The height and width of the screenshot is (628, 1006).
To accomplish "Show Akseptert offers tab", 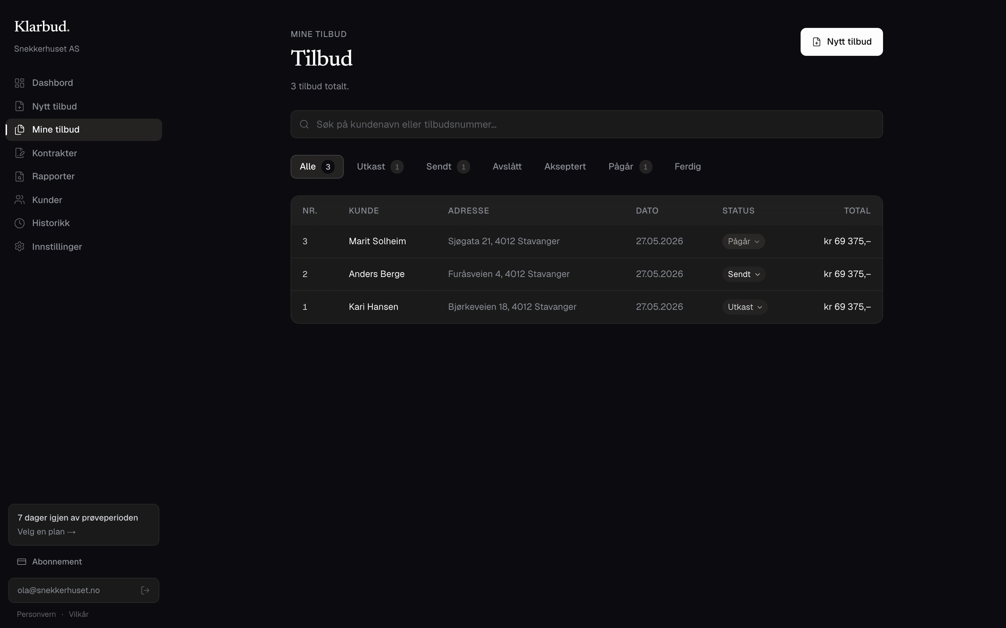I will click(x=565, y=166).
